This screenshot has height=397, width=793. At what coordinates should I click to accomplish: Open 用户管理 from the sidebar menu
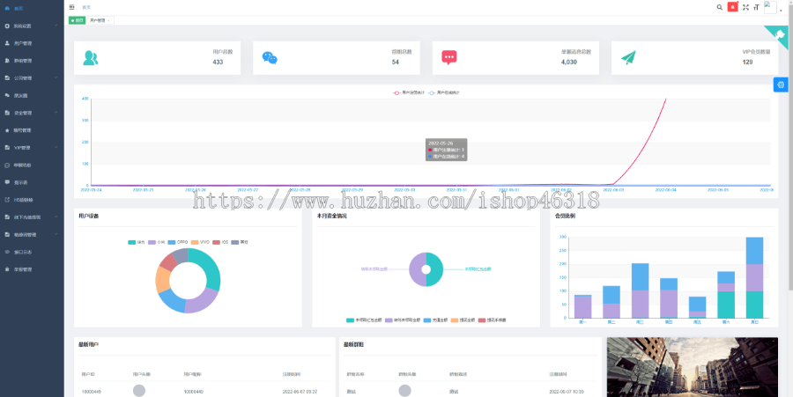[x=32, y=43]
